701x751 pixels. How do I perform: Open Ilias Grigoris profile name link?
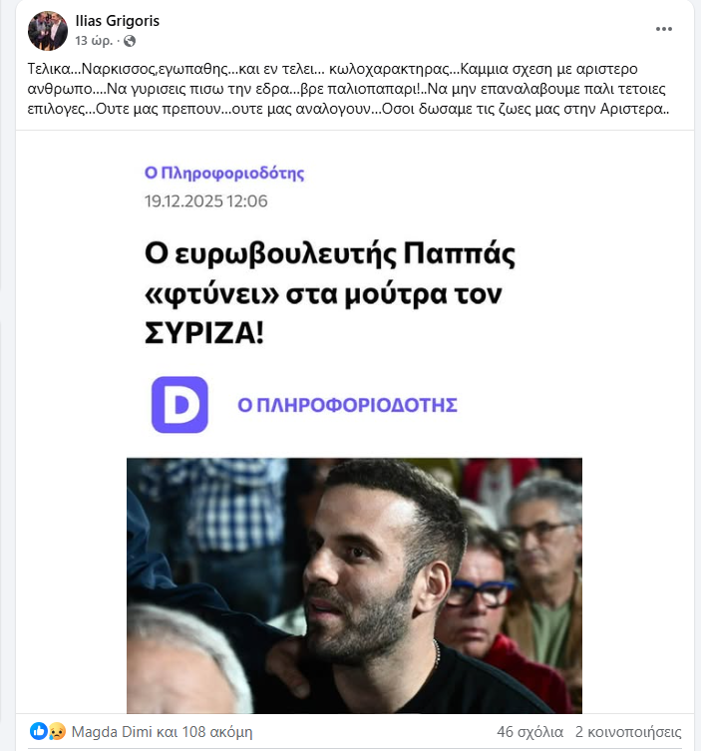tap(118, 21)
